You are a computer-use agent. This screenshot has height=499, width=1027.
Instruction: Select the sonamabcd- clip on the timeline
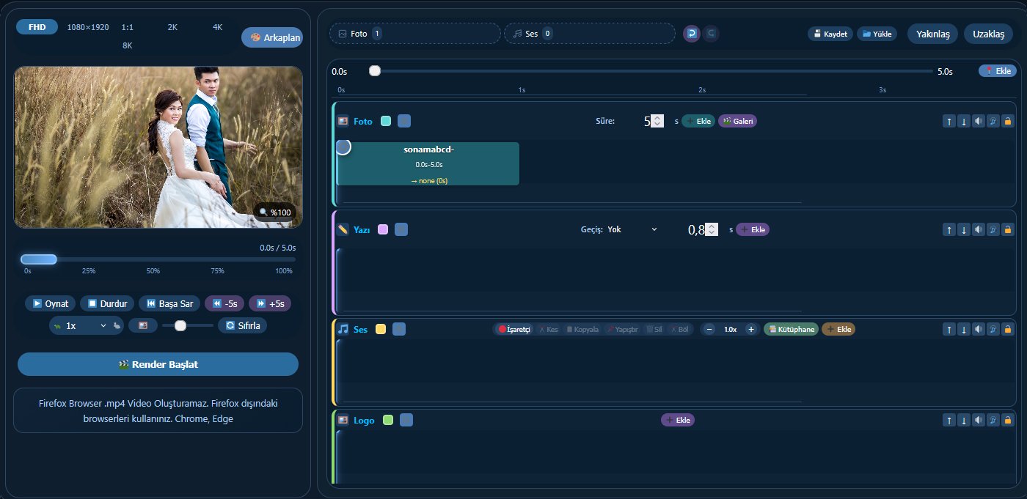[x=428, y=164]
